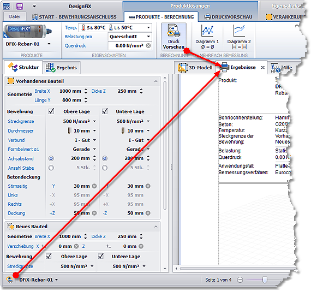This screenshot has height=291, width=311.
Task: Uncheck Obere Lage in Vorhandenes Bauteil
Action: (51, 111)
